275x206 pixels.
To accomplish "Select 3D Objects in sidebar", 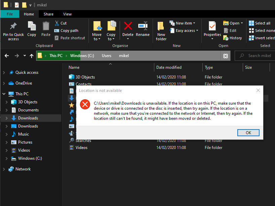I will pos(28,102).
